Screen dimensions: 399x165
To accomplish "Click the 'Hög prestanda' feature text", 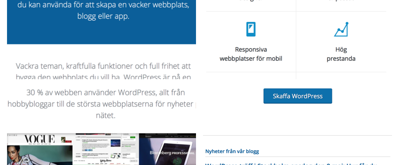I will [341, 54].
